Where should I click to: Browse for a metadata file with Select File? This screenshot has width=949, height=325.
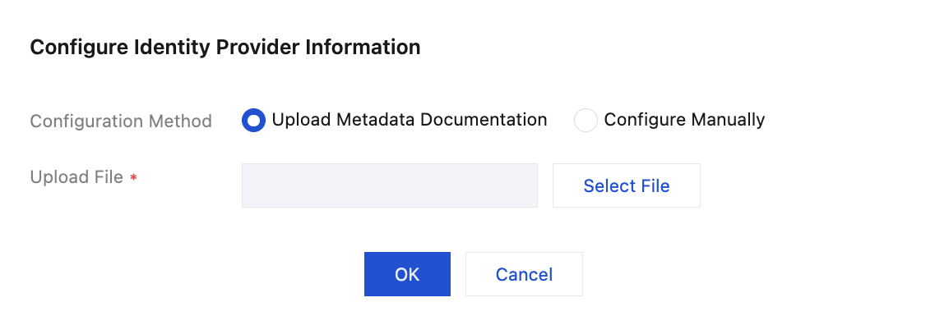(x=627, y=185)
